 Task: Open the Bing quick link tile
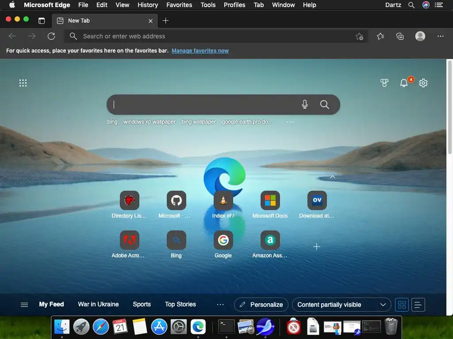coord(176,245)
